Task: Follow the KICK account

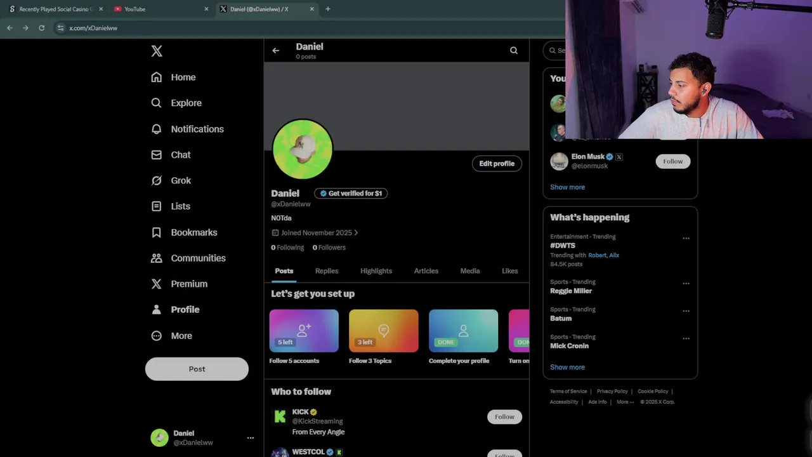Action: tap(504, 417)
